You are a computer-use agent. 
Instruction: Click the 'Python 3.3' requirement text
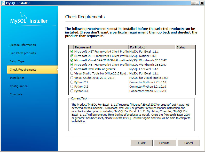point(81,91)
